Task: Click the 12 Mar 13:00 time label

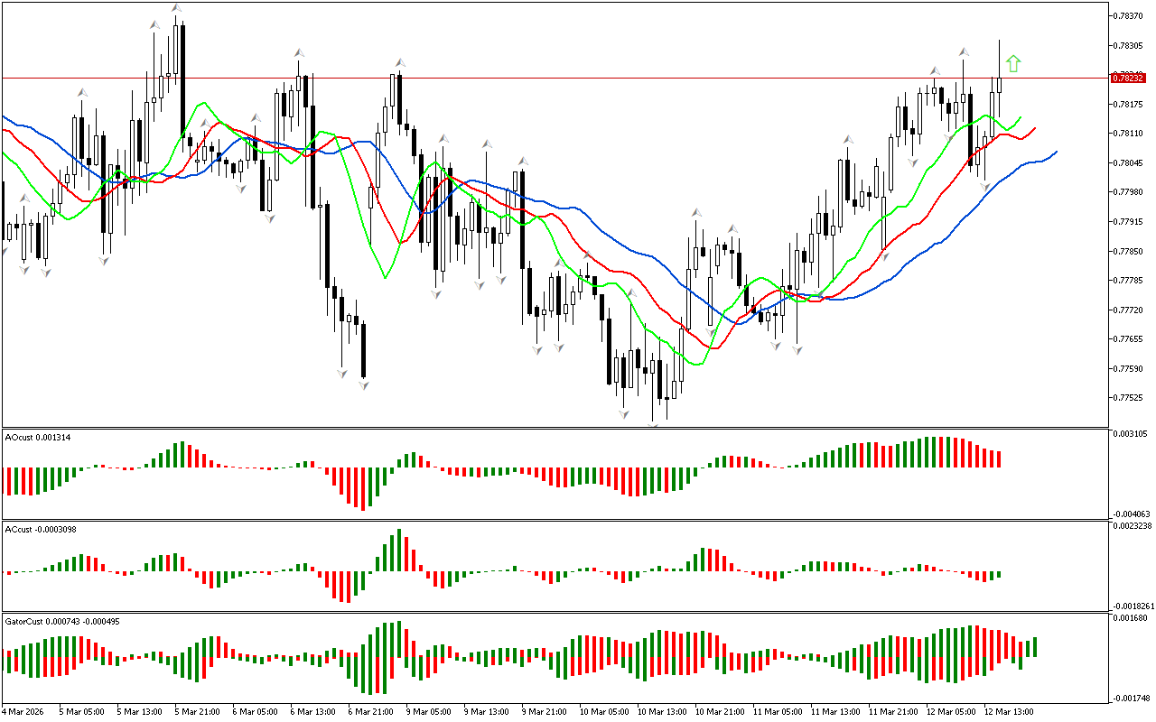Action: click(x=1007, y=711)
